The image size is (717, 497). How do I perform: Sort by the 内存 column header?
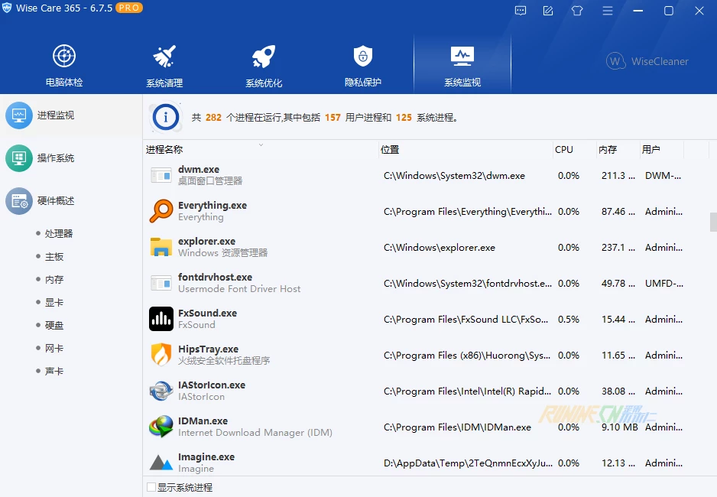pyautogui.click(x=608, y=150)
